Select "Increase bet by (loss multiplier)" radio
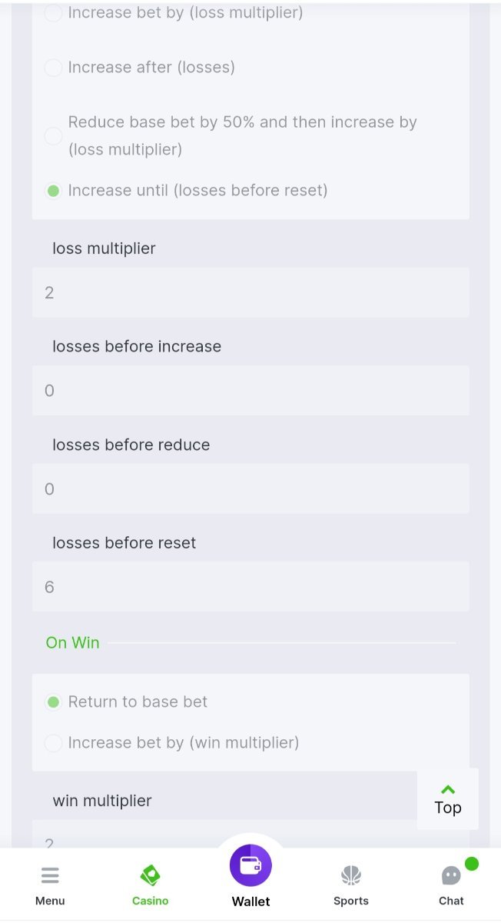501x923 pixels. 53,13
